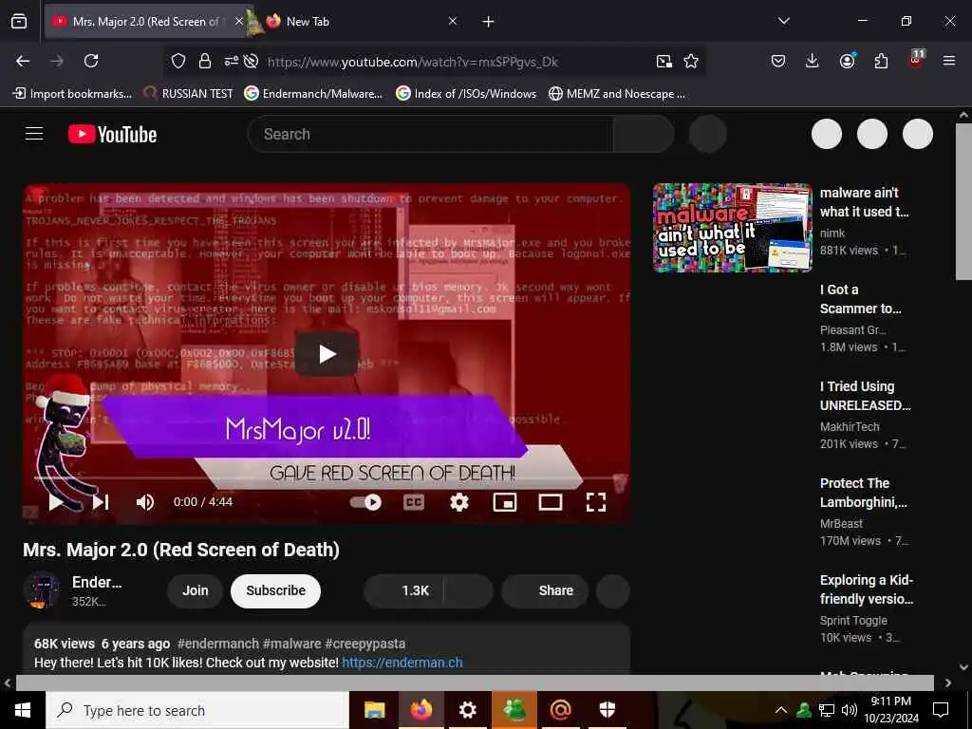This screenshot has height=729, width=972.
Task: Open the YouTube guide hamburger menu
Action: point(34,133)
